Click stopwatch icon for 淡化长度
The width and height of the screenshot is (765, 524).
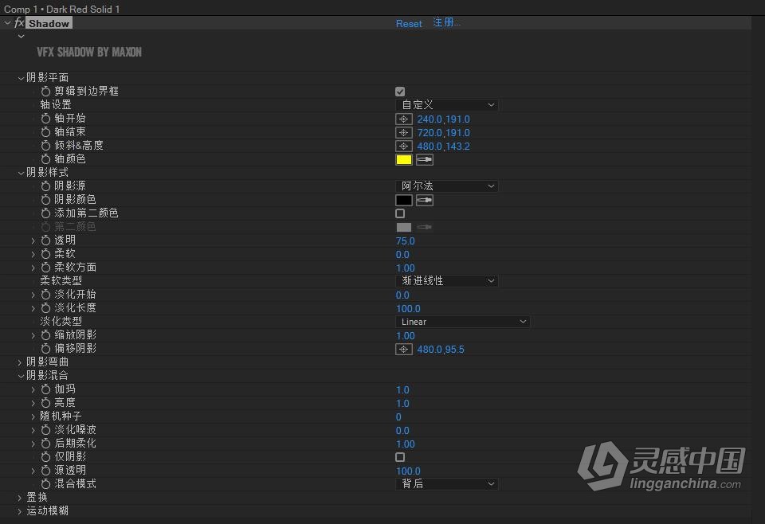click(x=45, y=308)
